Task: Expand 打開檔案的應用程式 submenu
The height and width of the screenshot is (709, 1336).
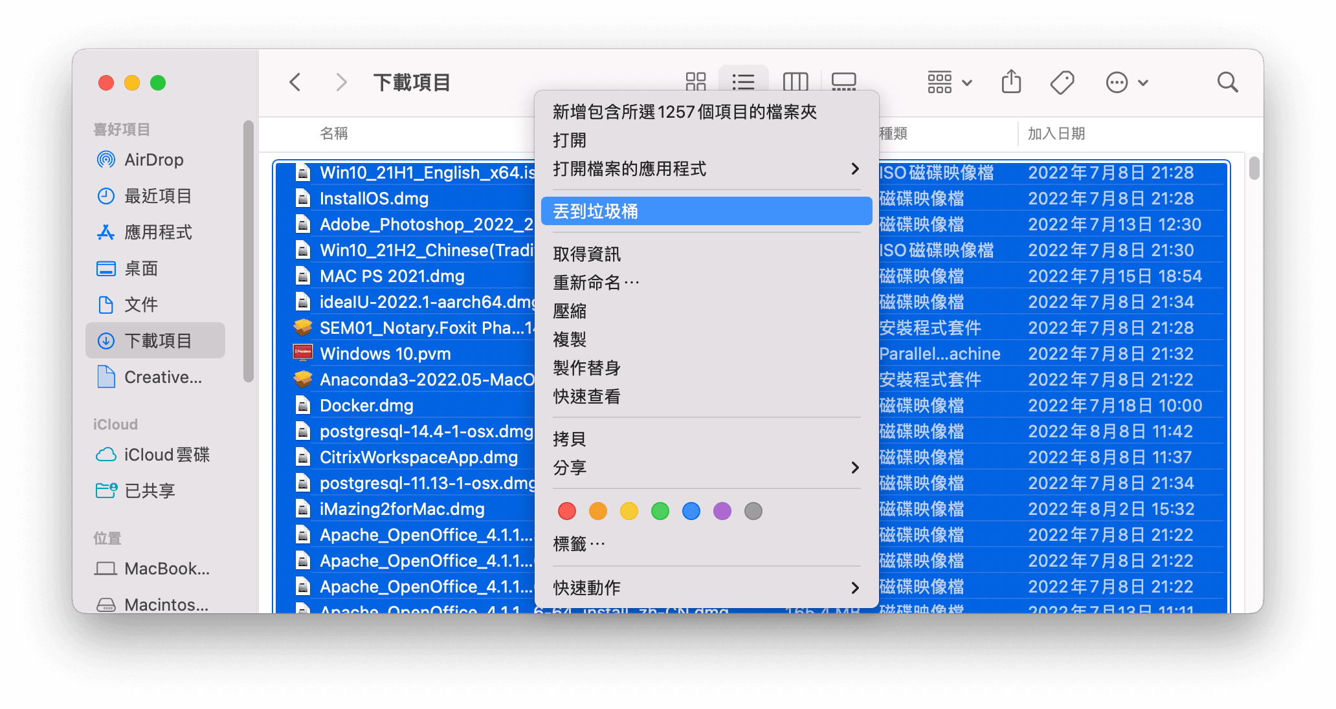Action: pos(706,169)
